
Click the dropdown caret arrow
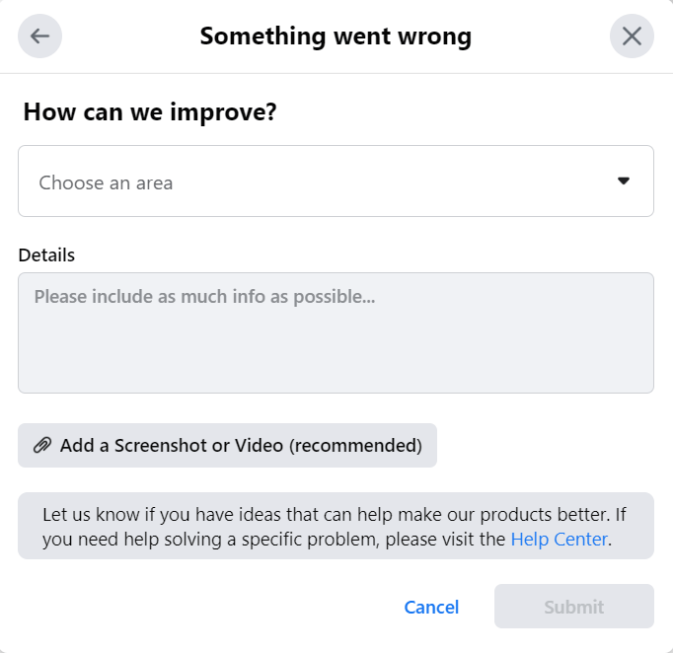[624, 181]
